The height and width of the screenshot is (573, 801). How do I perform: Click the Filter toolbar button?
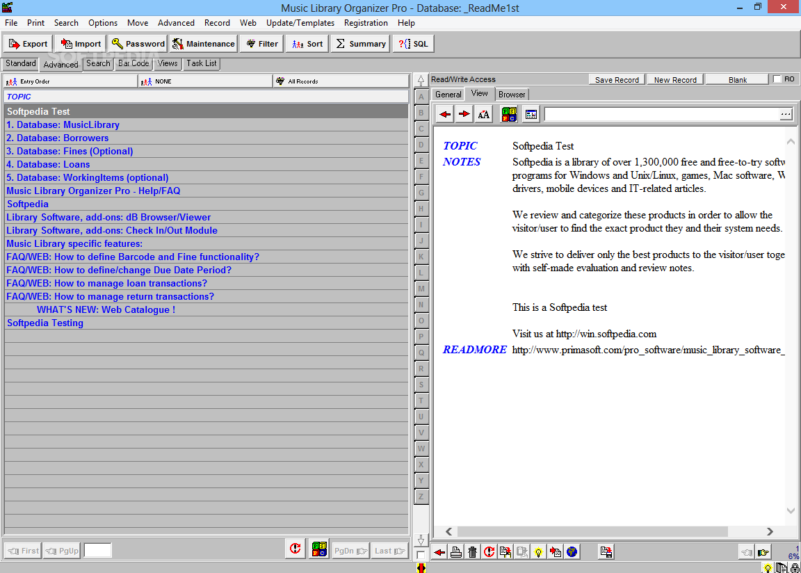tap(261, 44)
